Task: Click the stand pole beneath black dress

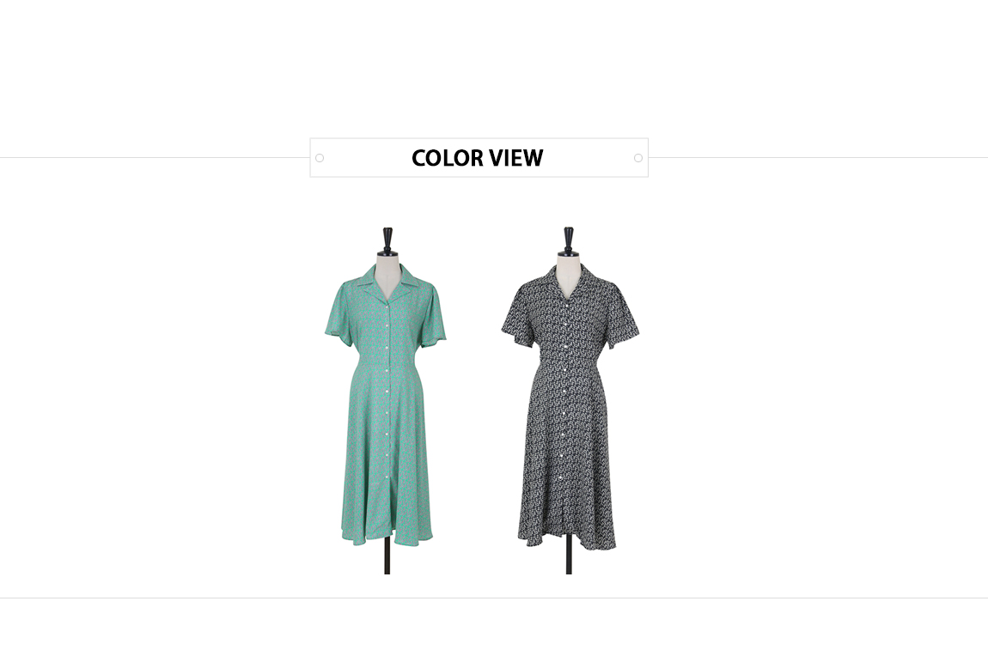Action: (569, 557)
